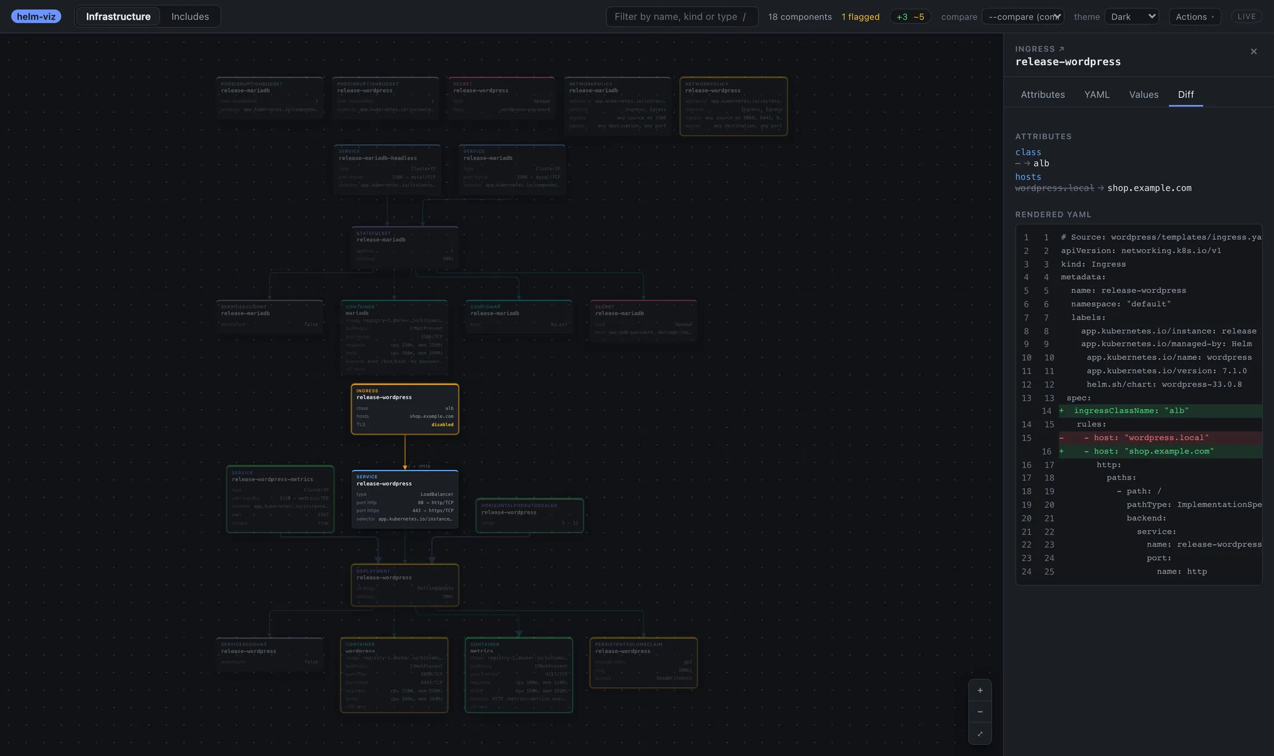Viewport: 1274px width, 756px height.
Task: Close the release-wordpress detail panel
Action: (x=1254, y=52)
